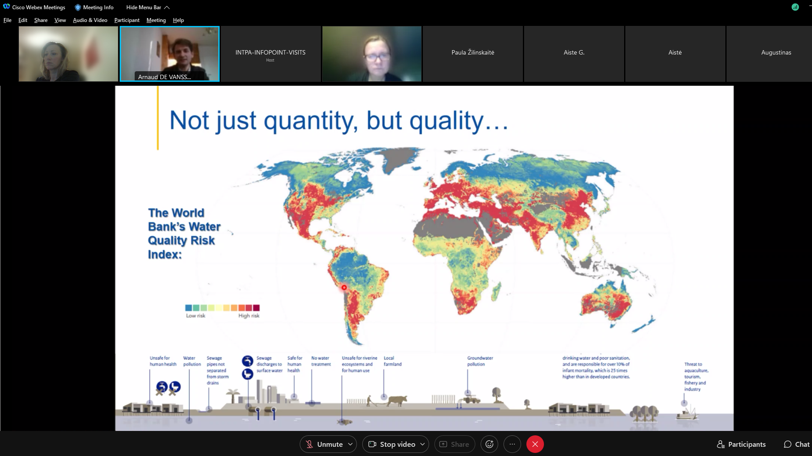Open the Chat panel

[x=797, y=444]
